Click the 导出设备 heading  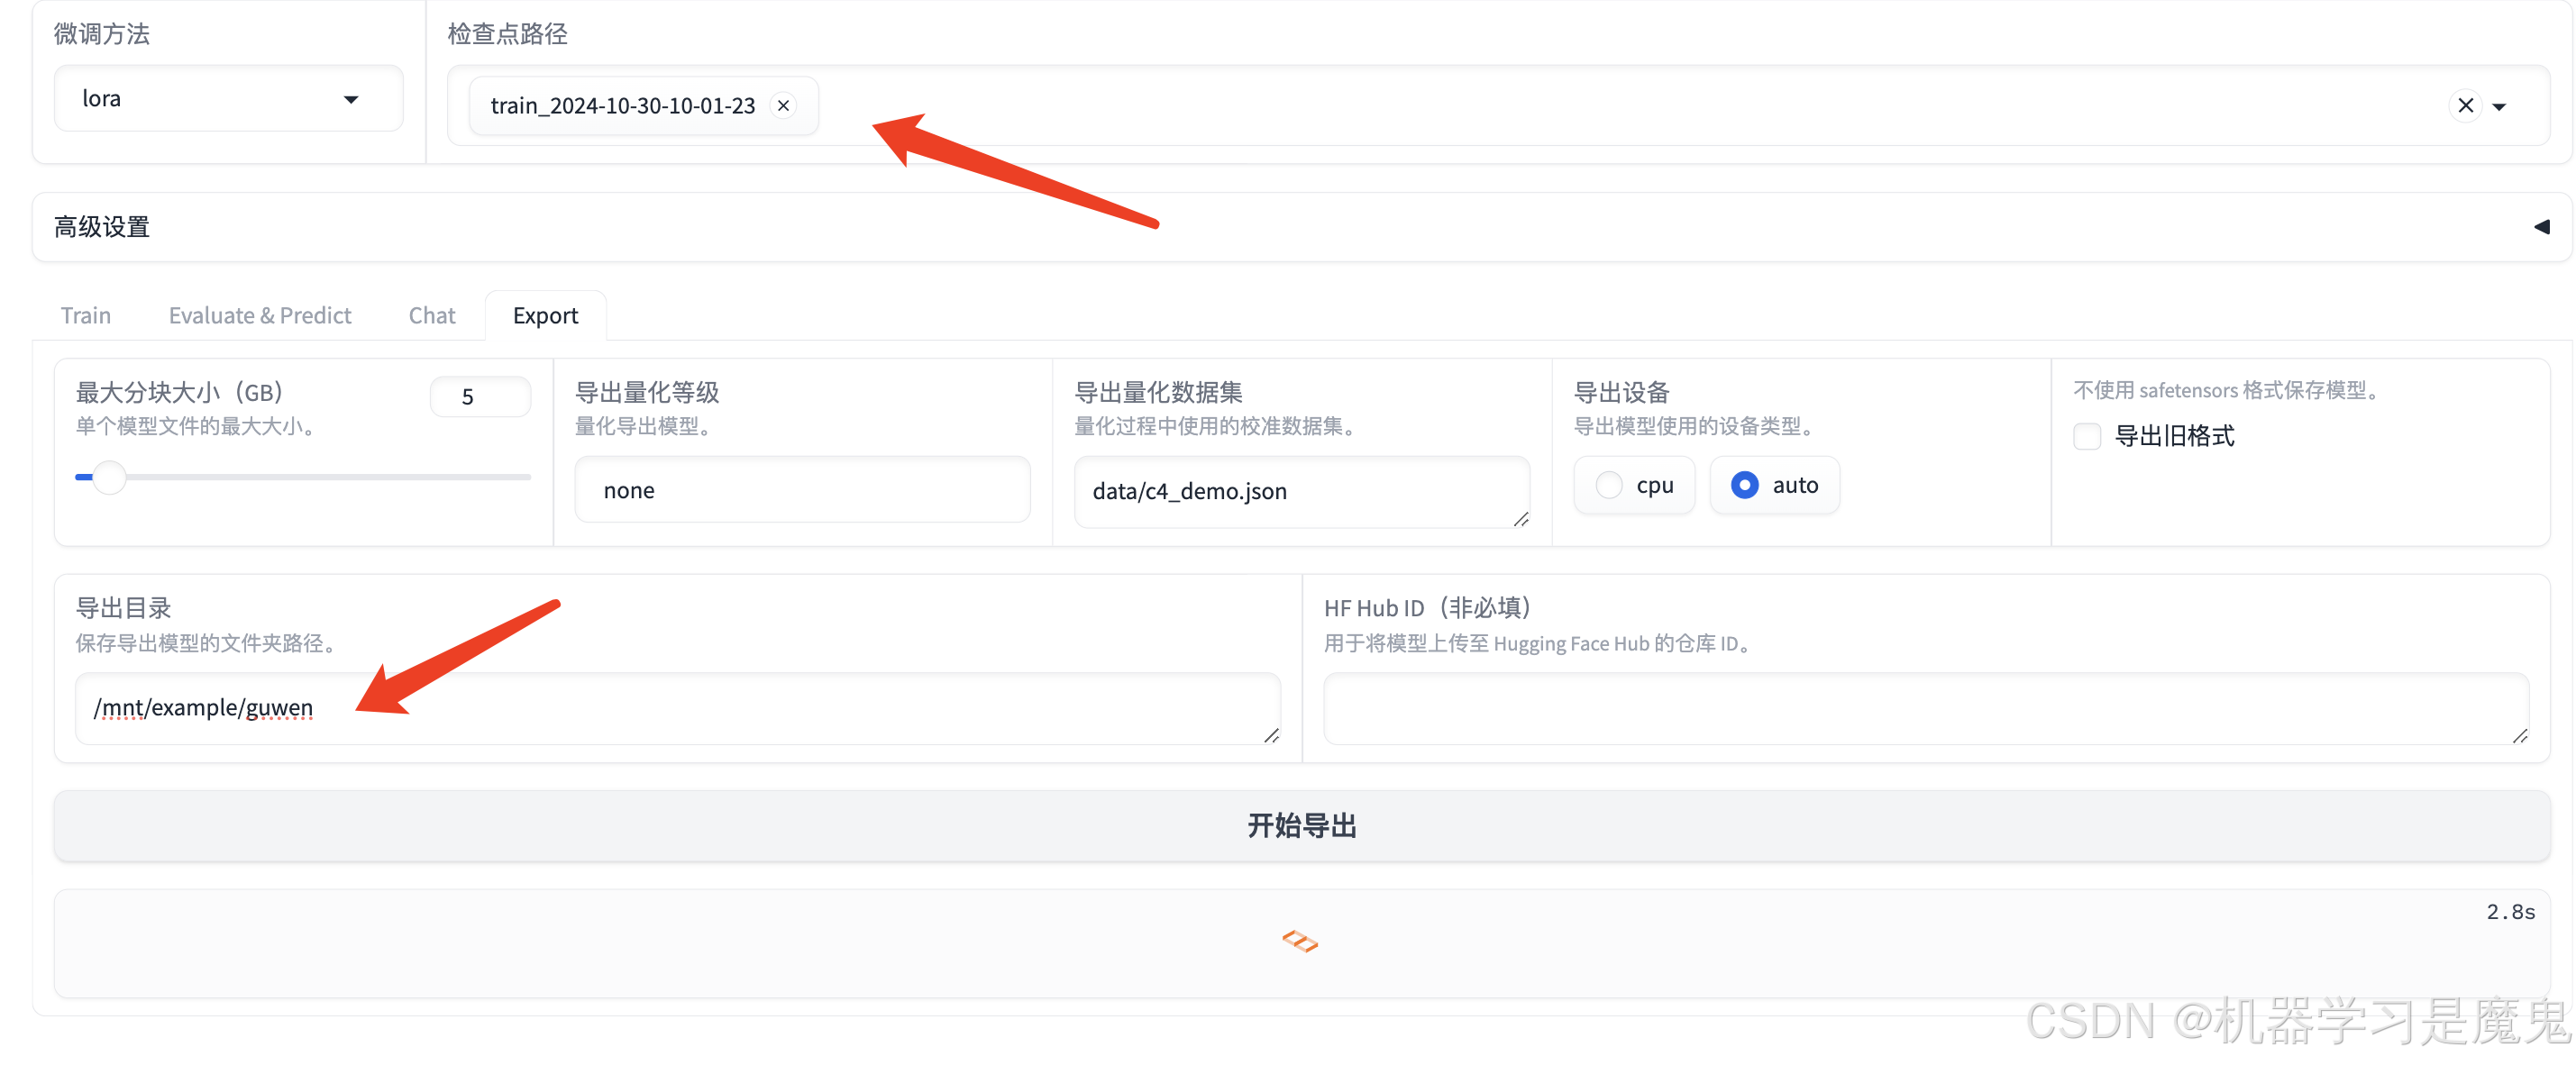1622,393
